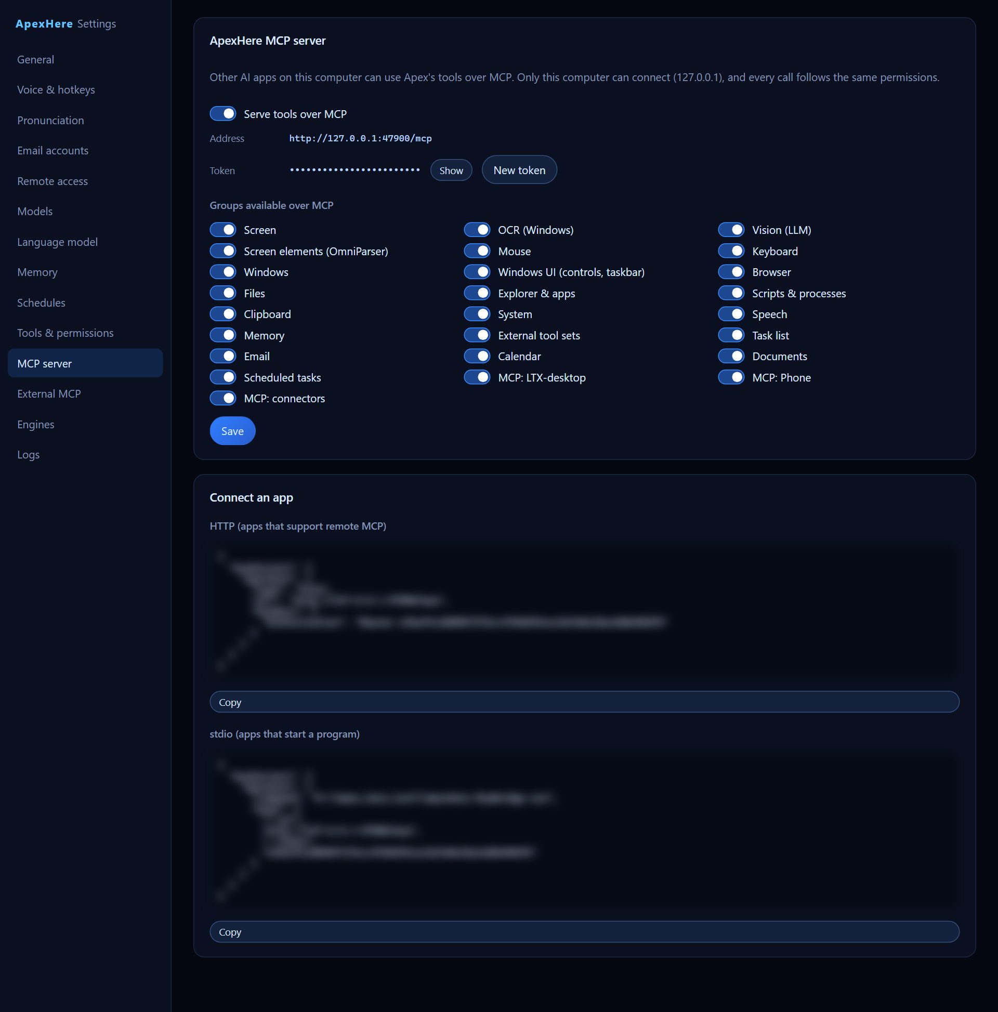Image resolution: width=998 pixels, height=1012 pixels.
Task: Toggle the Vision (LLM) group
Action: pyautogui.click(x=731, y=230)
